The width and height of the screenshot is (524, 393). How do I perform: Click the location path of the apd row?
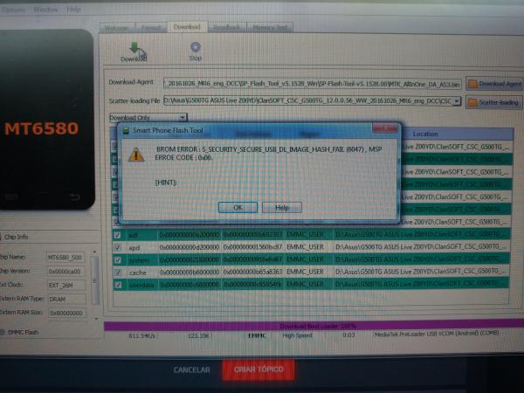[422, 246]
